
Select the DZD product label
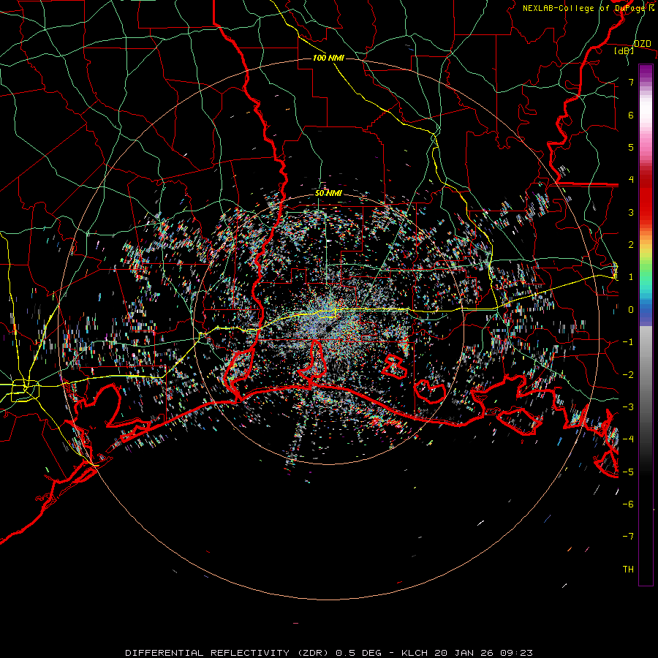pyautogui.click(x=643, y=44)
